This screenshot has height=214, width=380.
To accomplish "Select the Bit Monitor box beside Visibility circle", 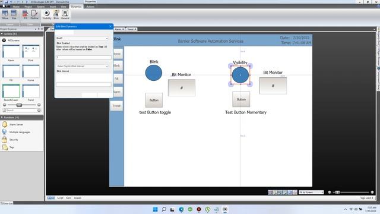I will (273, 86).
